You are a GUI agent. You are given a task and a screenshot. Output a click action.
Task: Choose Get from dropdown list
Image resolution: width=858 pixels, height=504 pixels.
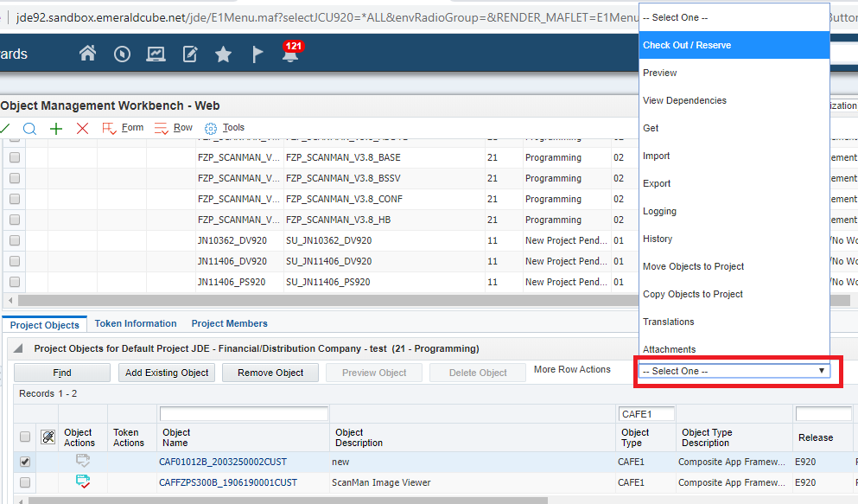coord(734,128)
